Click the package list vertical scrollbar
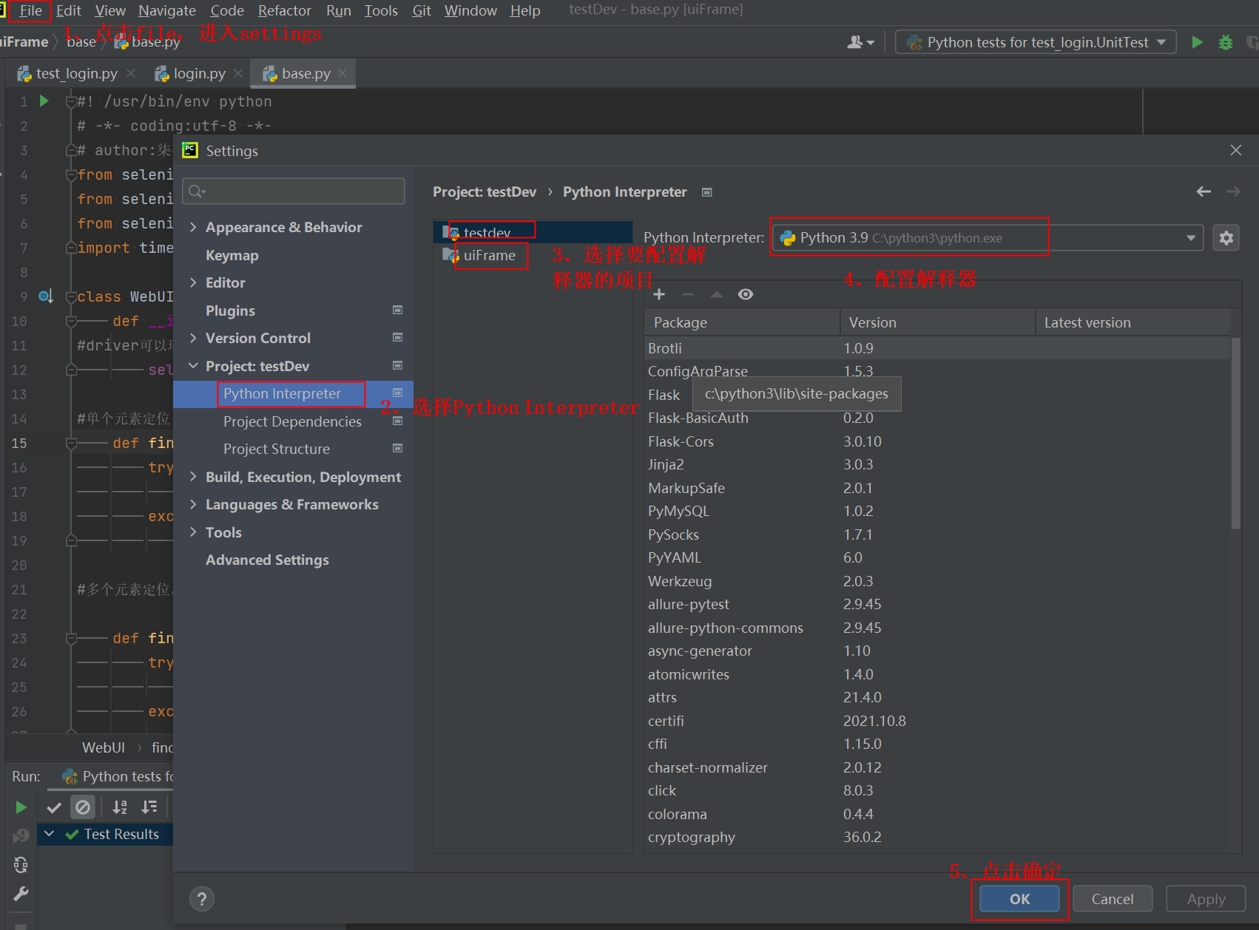This screenshot has height=930, width=1259. [x=1235, y=433]
